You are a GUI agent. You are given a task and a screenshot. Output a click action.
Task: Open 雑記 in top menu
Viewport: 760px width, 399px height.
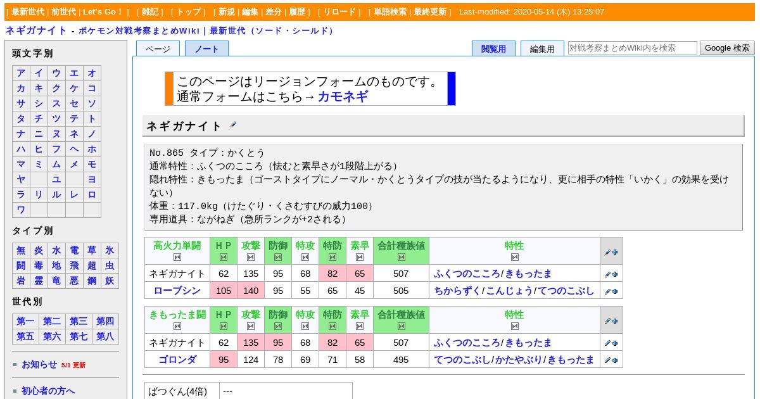click(x=150, y=12)
